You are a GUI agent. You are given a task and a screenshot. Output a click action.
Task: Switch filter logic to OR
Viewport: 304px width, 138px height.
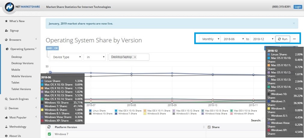56,48
